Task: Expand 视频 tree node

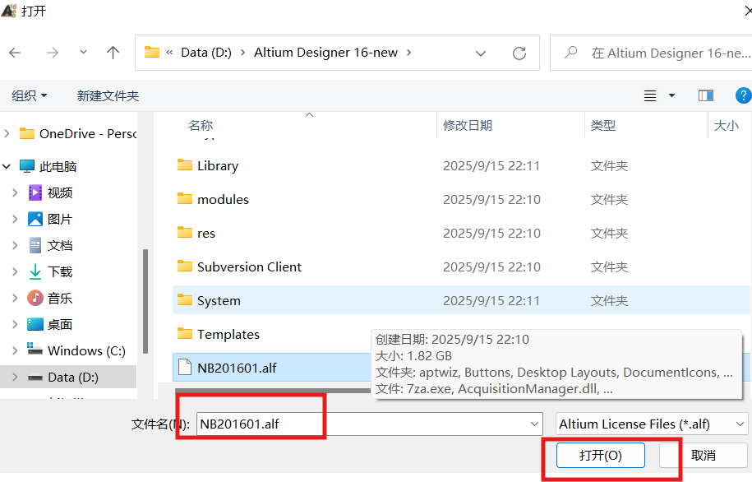Action: 15,193
